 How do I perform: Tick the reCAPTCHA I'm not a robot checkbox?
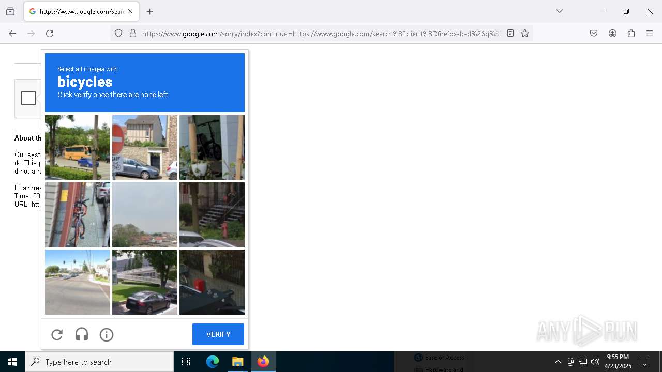point(28,98)
